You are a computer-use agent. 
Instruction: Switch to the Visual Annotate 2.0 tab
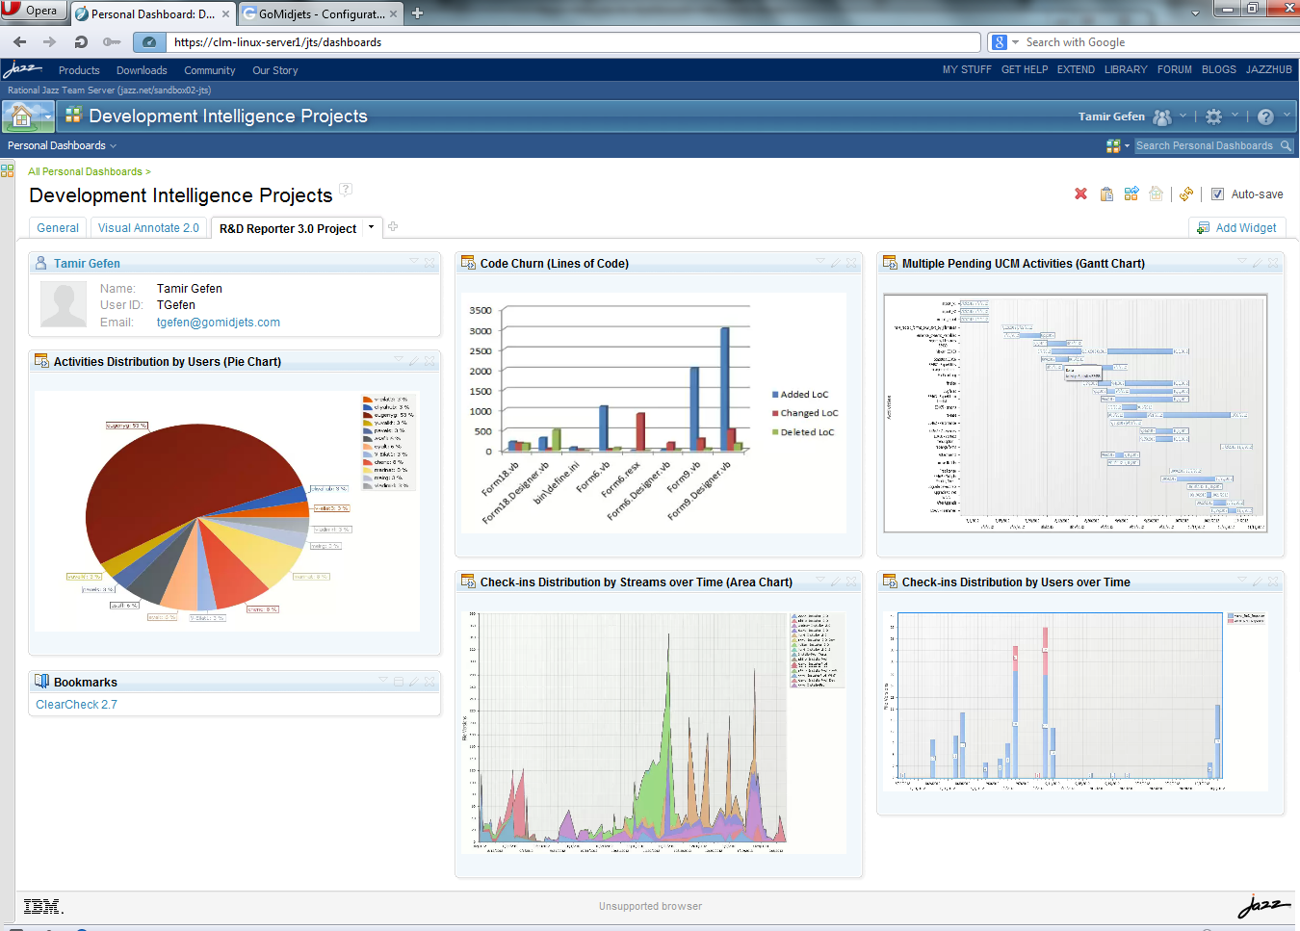point(148,228)
